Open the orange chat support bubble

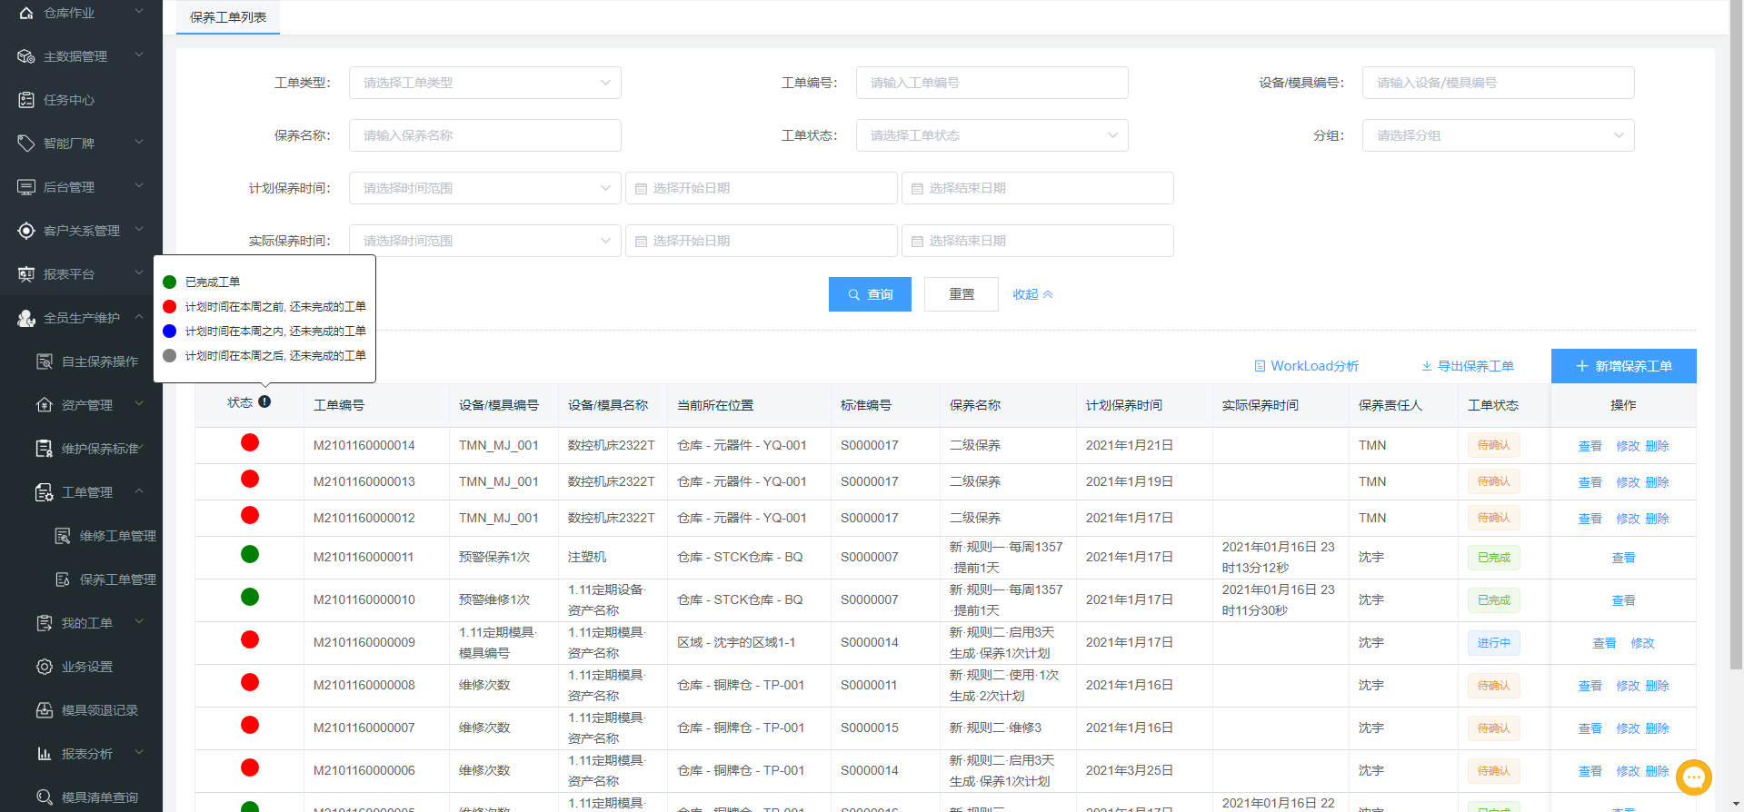[1693, 777]
